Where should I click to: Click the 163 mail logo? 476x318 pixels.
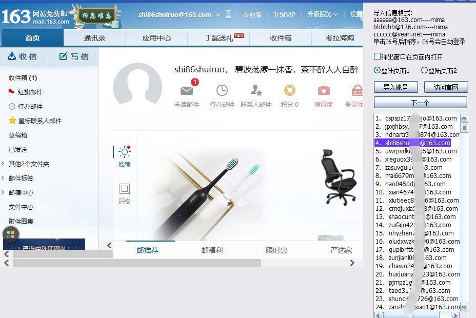coord(35,16)
